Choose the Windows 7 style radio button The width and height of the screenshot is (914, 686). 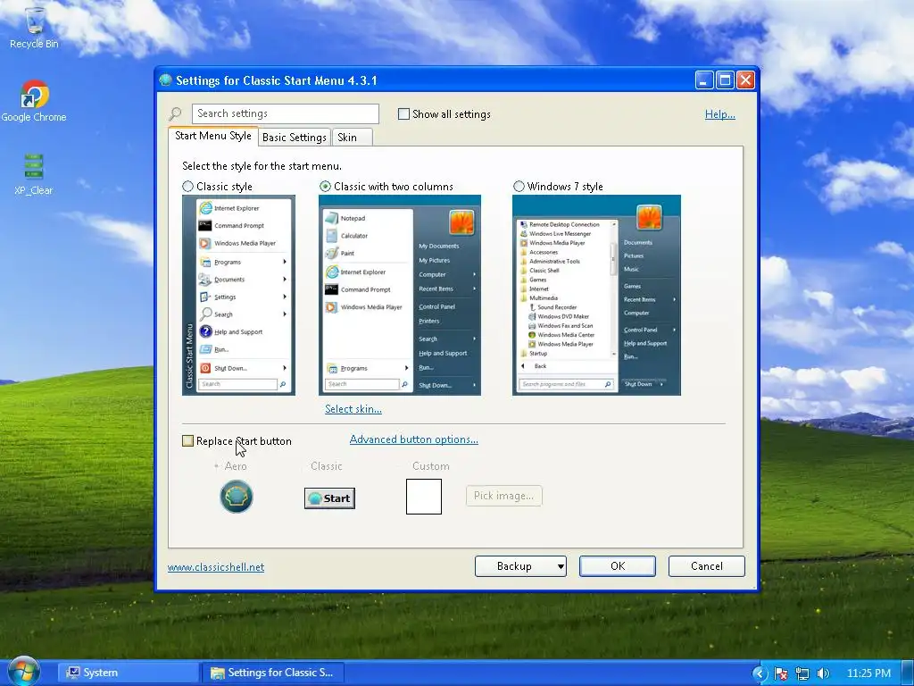pos(519,186)
